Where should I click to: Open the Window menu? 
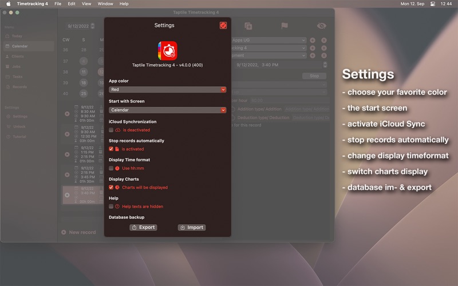(105, 4)
